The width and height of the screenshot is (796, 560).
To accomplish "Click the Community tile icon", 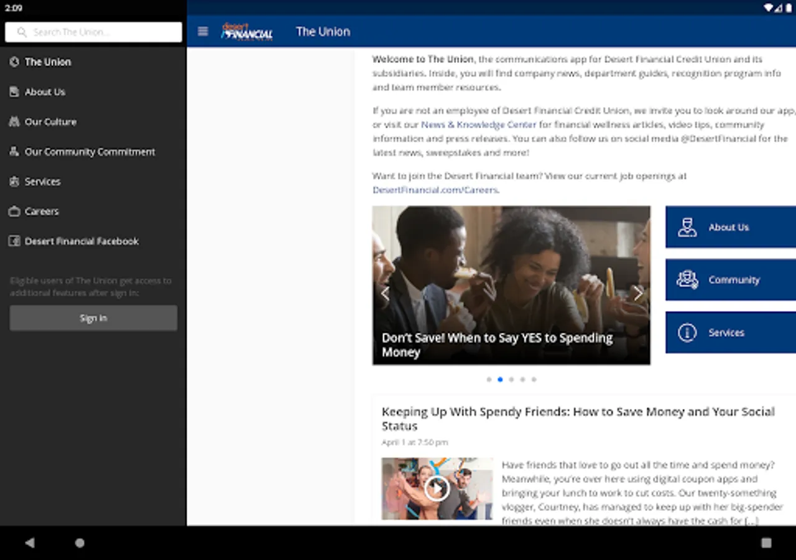I will click(x=687, y=280).
